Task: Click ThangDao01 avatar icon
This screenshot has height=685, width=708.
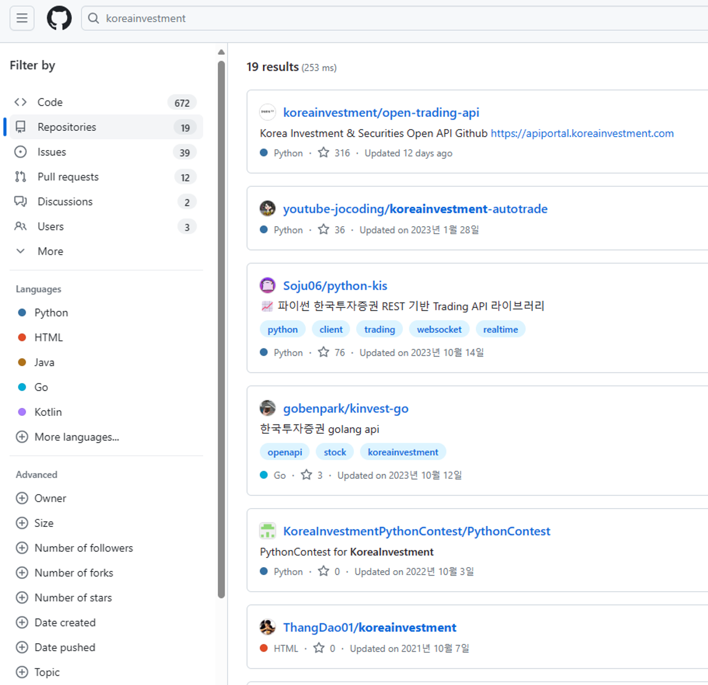Action: point(268,627)
